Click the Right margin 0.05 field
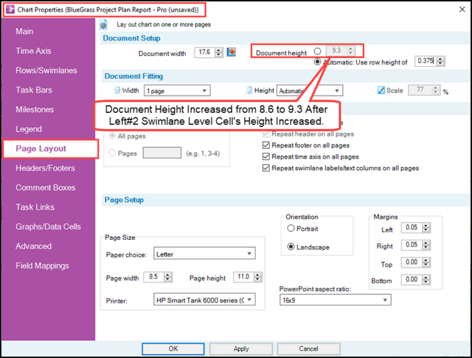This screenshot has height=358, width=472. pyautogui.click(x=411, y=245)
